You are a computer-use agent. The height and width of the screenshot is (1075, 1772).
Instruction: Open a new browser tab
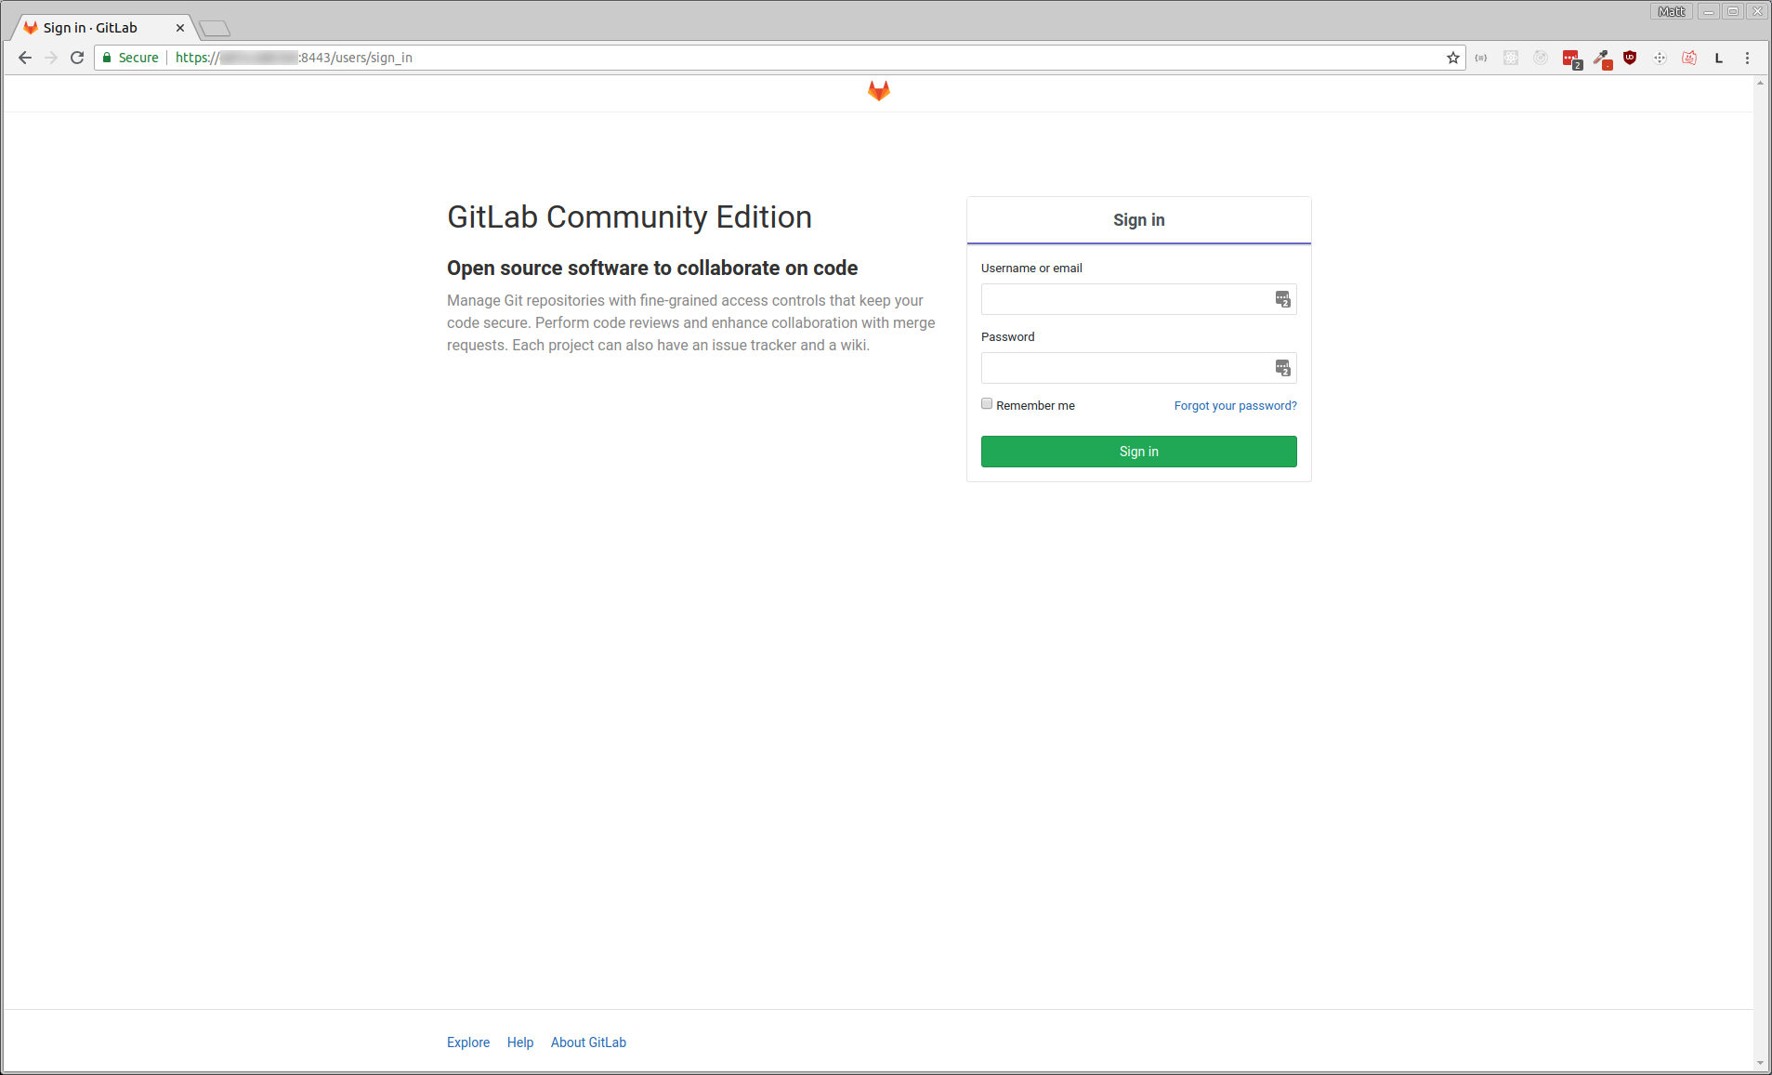pos(215,29)
